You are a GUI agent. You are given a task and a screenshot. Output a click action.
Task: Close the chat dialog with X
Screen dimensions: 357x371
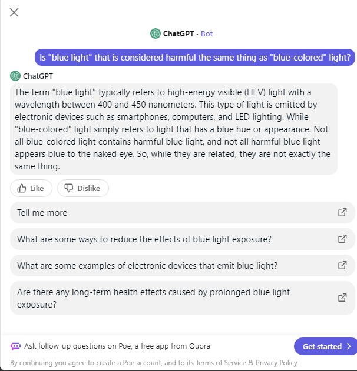click(x=14, y=12)
